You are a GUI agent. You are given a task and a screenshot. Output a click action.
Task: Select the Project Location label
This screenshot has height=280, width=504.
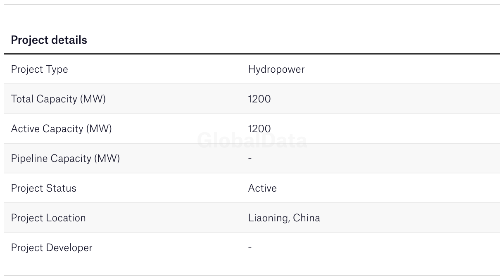coord(48,218)
